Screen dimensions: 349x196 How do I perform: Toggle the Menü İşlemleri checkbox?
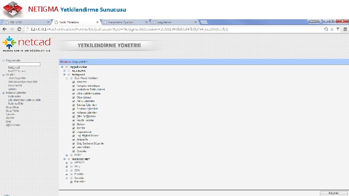74,101
